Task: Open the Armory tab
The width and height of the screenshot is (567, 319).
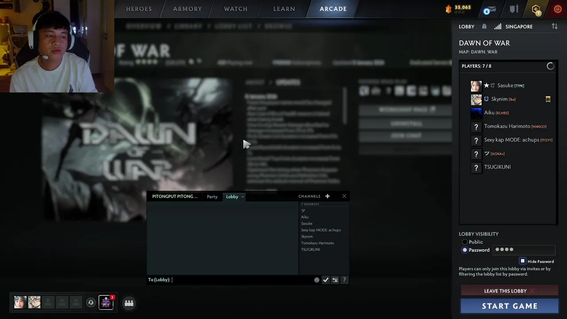Action: (187, 9)
